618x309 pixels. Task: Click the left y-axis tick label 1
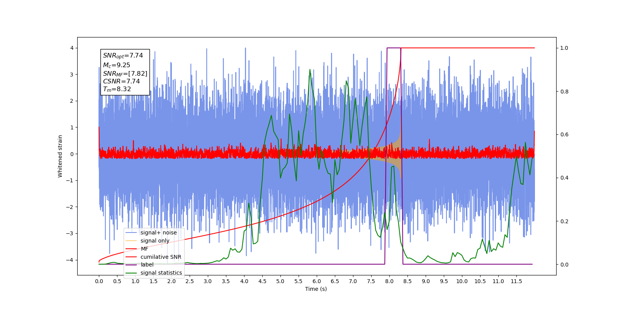[x=72, y=127]
